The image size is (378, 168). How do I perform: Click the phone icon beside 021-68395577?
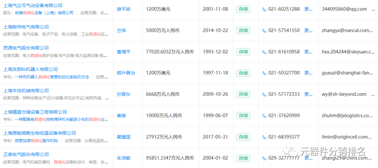(265, 137)
